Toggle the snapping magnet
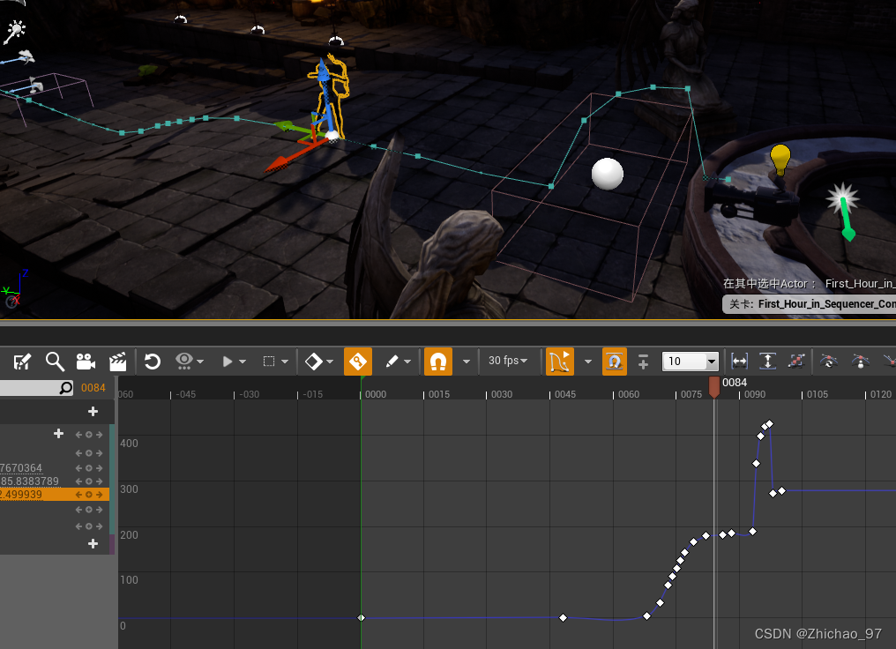Image resolution: width=896 pixels, height=649 pixels. (x=438, y=361)
